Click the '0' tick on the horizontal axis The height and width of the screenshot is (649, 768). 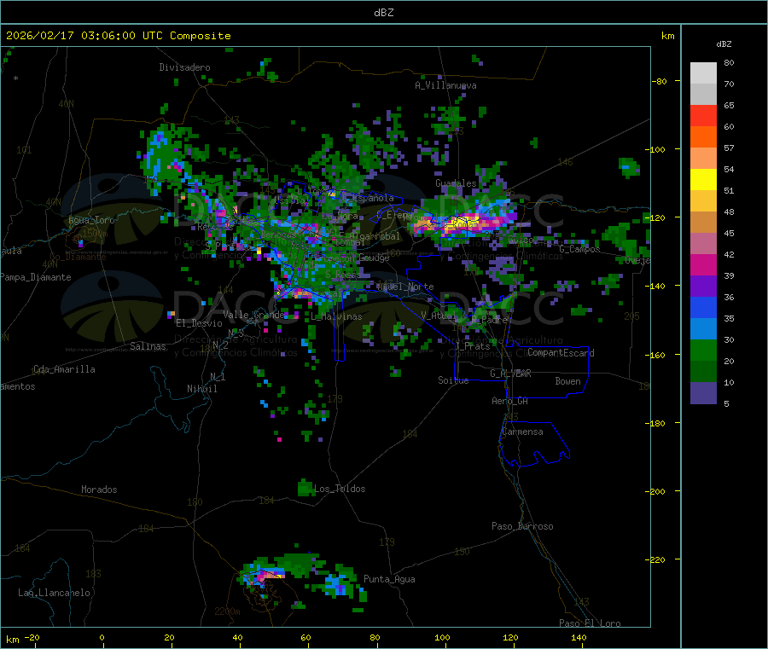[102, 637]
